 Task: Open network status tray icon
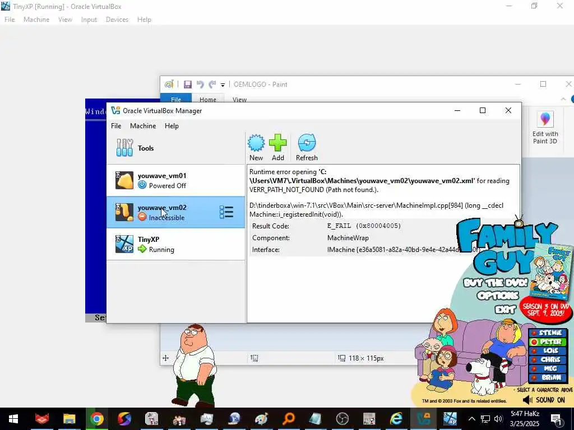coord(485,419)
